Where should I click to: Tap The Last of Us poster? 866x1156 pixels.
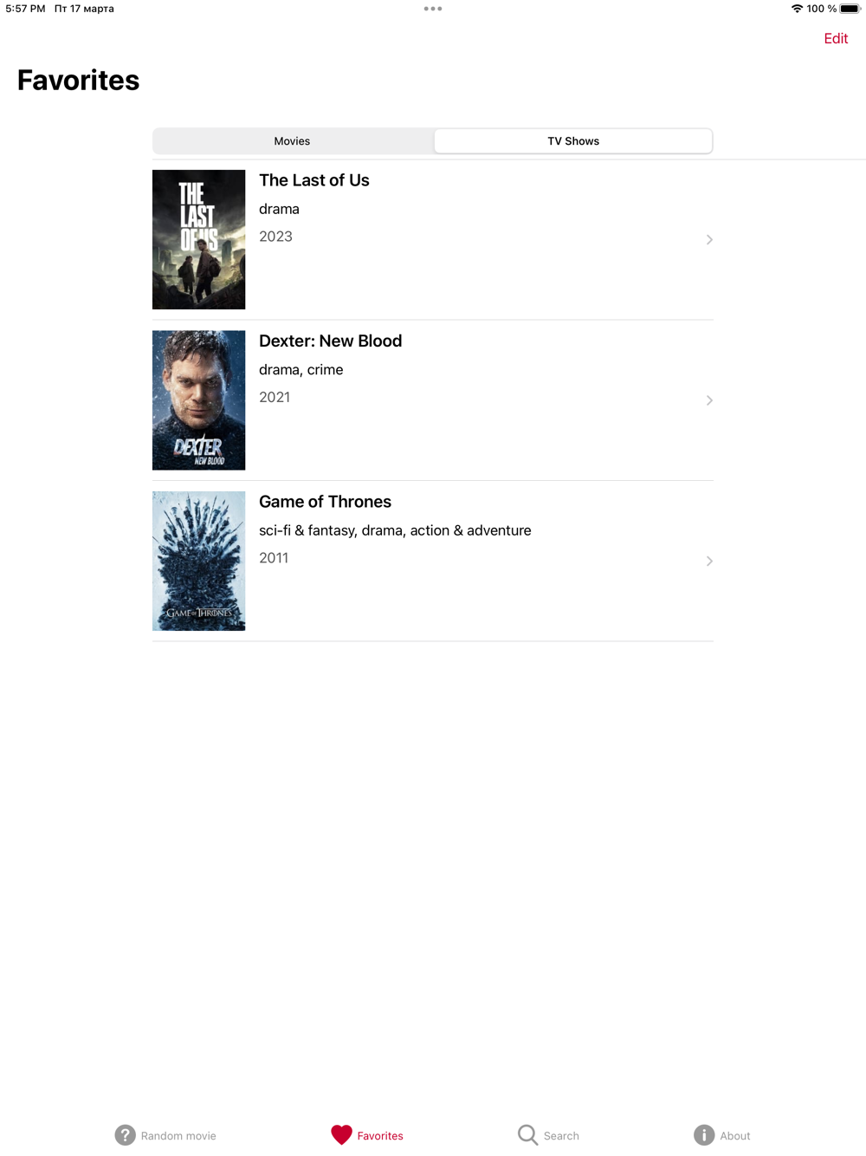pos(199,239)
